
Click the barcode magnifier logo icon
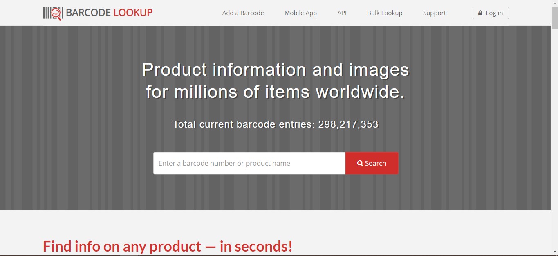pos(53,13)
